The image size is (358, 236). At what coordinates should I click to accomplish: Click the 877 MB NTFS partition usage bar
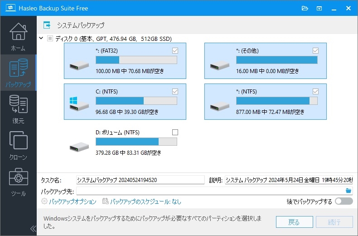coord(277,101)
